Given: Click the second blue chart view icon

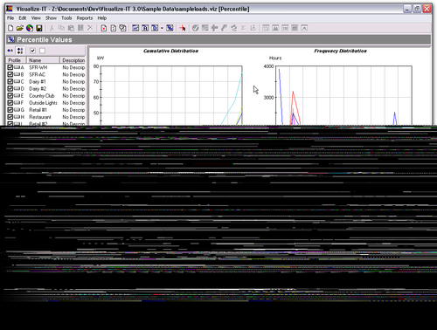Looking at the screenshot, I should pos(145,28).
